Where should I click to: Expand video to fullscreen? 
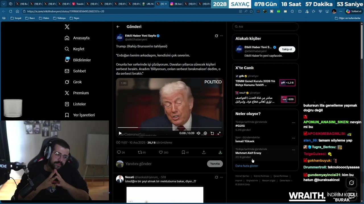(219, 133)
